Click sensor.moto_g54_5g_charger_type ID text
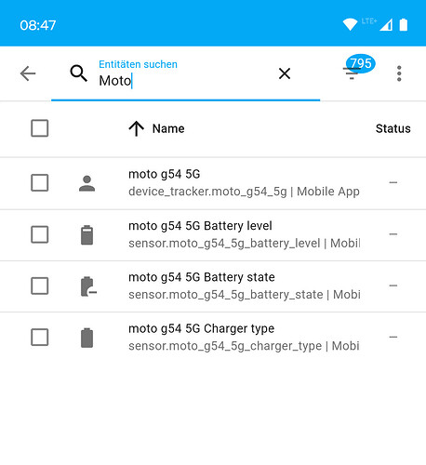This screenshot has width=426, height=465. [225, 346]
